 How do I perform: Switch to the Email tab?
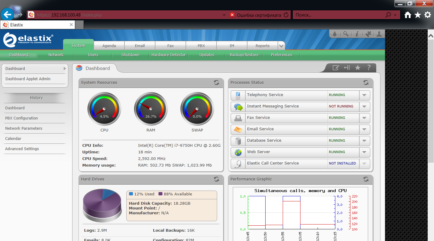140,46
